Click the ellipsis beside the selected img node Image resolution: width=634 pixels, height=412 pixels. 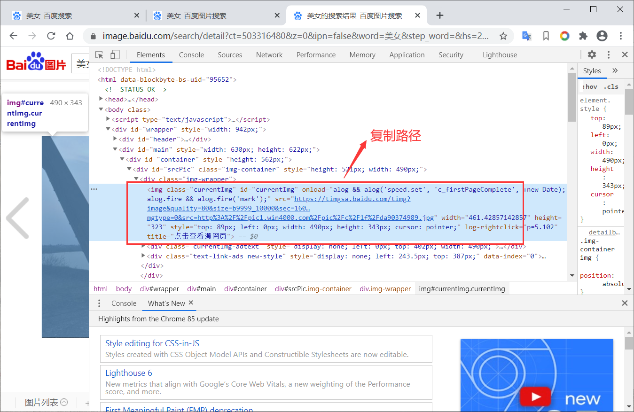94,189
